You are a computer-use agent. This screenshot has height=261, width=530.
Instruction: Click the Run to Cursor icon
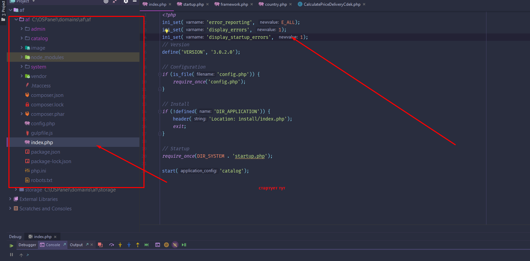(147, 245)
